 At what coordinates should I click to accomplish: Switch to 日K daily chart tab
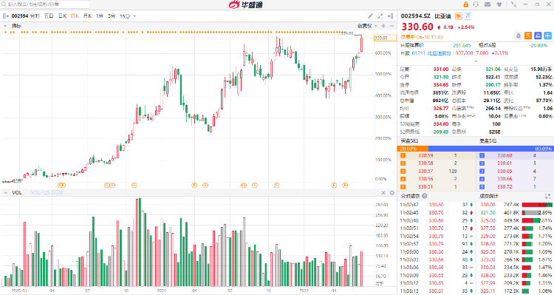click(x=63, y=16)
